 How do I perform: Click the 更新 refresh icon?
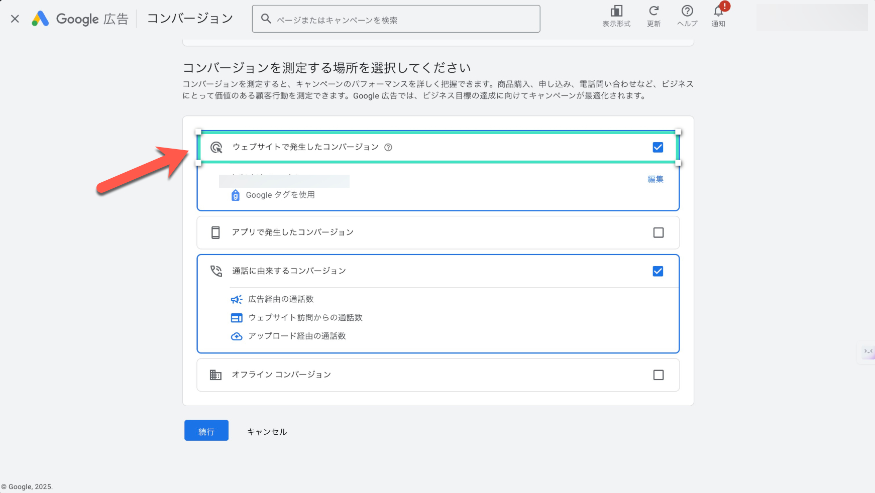coord(653,11)
